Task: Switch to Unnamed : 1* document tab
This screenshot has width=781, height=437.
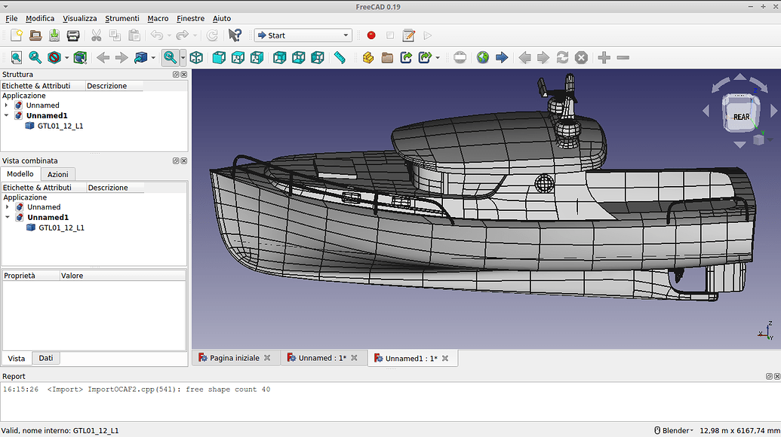Action: 322,358
